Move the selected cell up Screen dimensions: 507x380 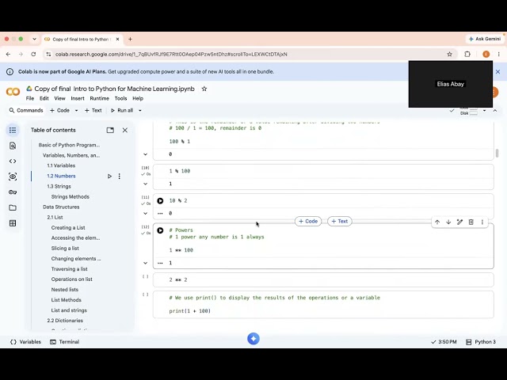[x=437, y=222]
